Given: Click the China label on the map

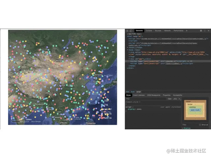Looking at the screenshot, I should point(61,85).
